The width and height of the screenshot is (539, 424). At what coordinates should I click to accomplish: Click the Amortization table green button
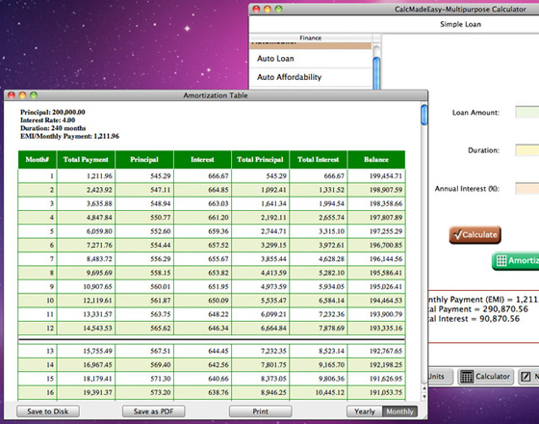tap(516, 261)
